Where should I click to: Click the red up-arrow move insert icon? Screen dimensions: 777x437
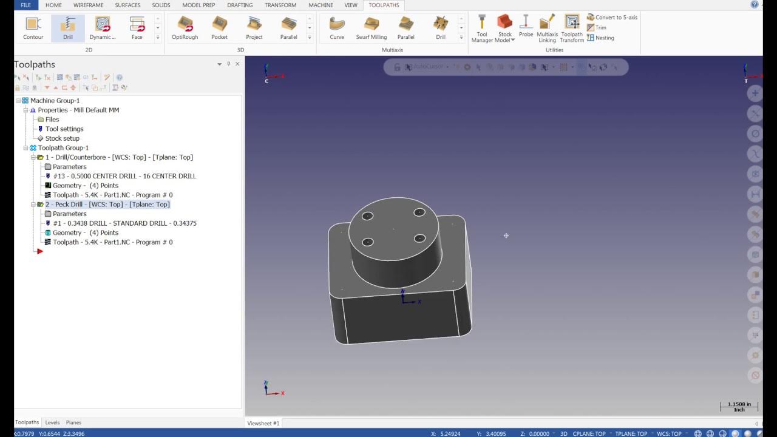coord(56,88)
